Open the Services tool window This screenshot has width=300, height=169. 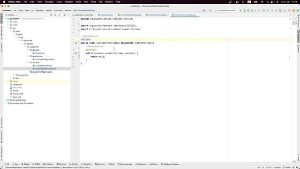(x=100, y=164)
